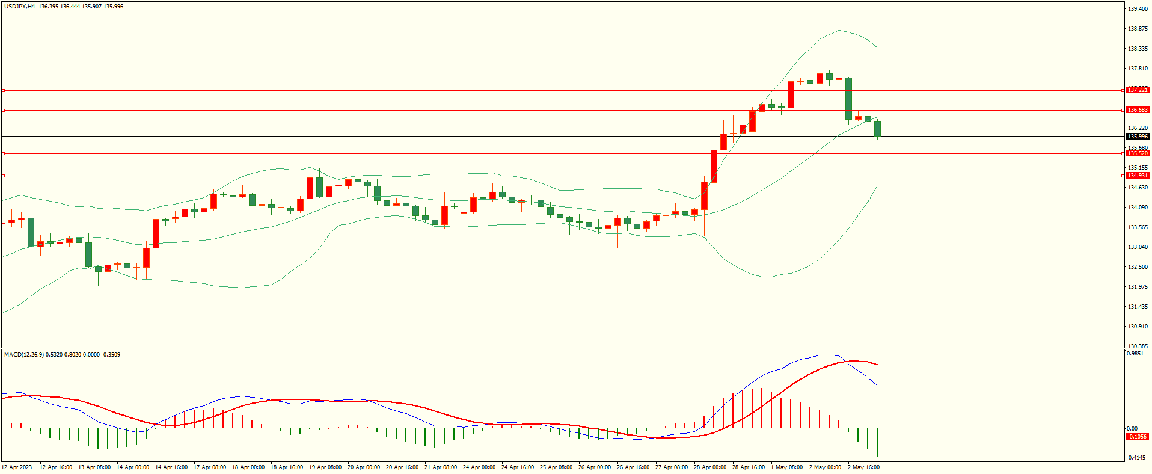Viewport: 1152px width, 474px height.
Task: Click the 131.435 price axis value
Action: click(1138, 307)
